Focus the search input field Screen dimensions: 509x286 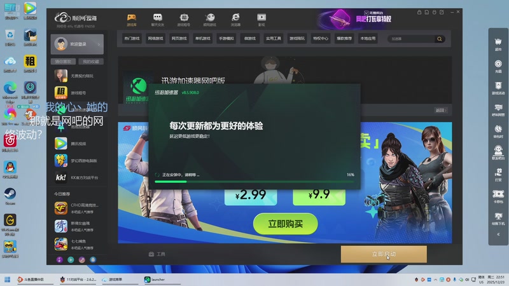(411, 39)
